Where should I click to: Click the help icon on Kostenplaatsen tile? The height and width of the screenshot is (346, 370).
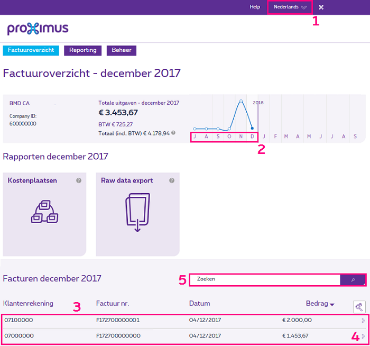pyautogui.click(x=79, y=180)
